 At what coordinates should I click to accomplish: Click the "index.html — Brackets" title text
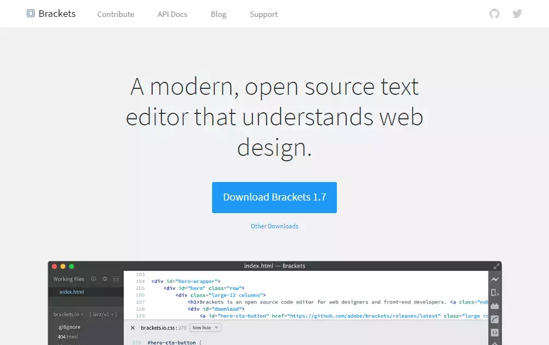pos(275,266)
